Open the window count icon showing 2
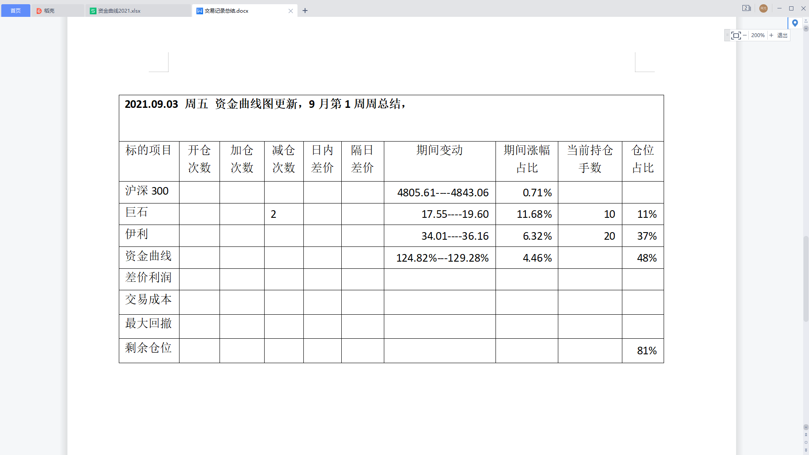Image resolution: width=809 pixels, height=455 pixels. click(746, 8)
